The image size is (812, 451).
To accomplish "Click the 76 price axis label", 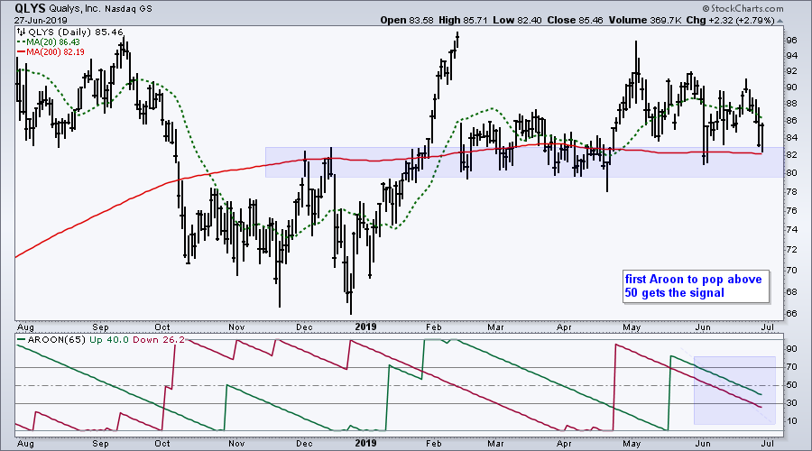I will (792, 211).
